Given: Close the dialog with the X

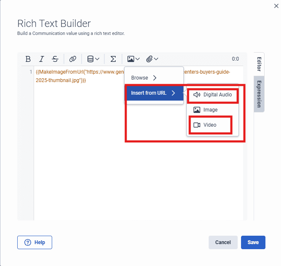Looking at the screenshot, I should (276, 5).
